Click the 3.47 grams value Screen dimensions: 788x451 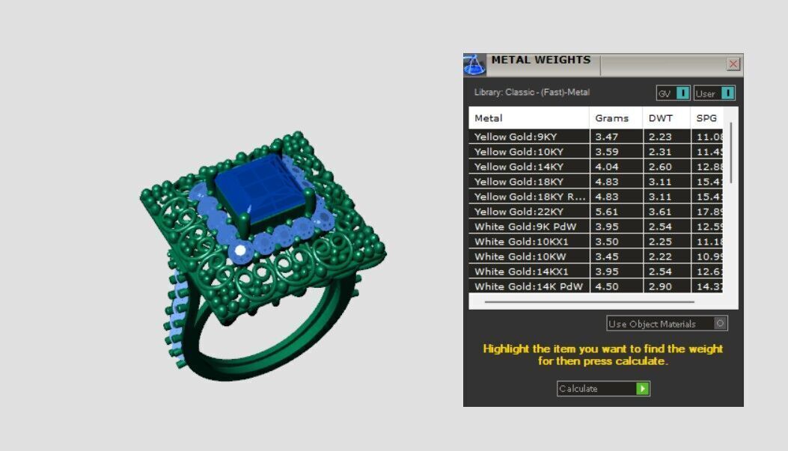click(x=607, y=137)
